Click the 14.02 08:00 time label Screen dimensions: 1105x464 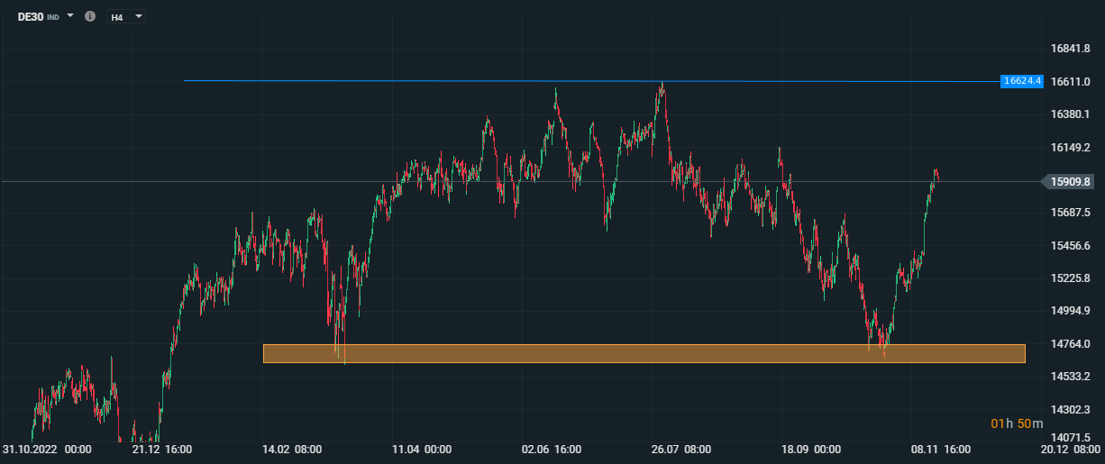(x=290, y=449)
